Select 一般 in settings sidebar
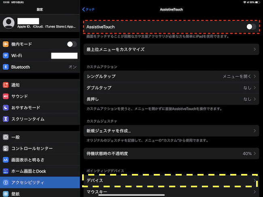 (x=40, y=137)
